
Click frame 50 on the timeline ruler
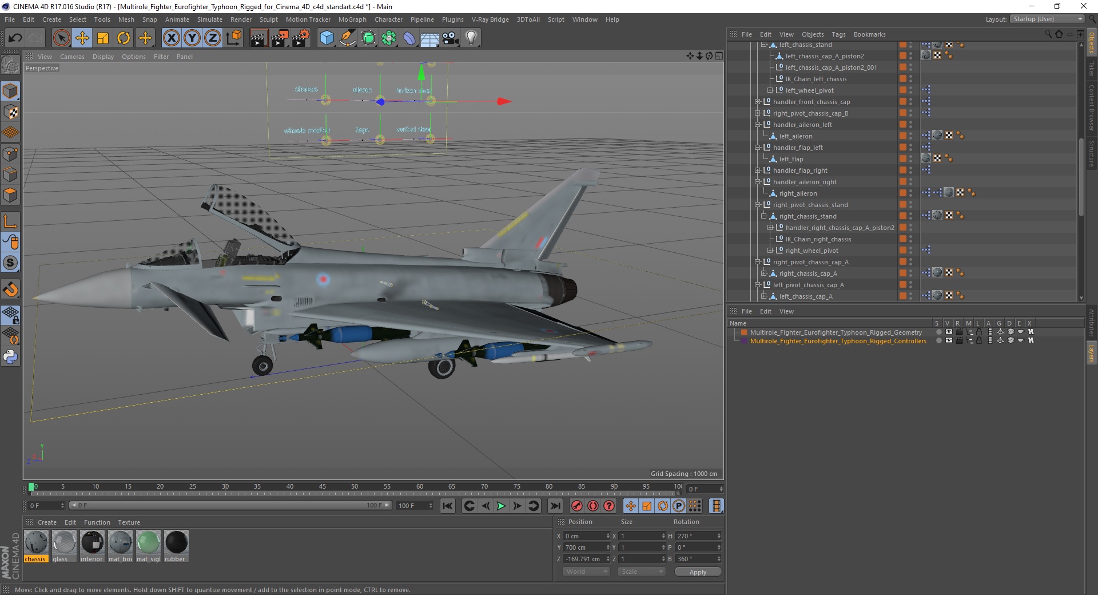(355, 487)
